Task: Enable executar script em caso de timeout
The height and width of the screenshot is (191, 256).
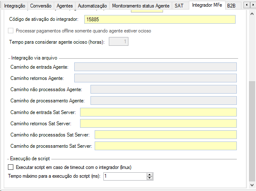Action: 11,167
